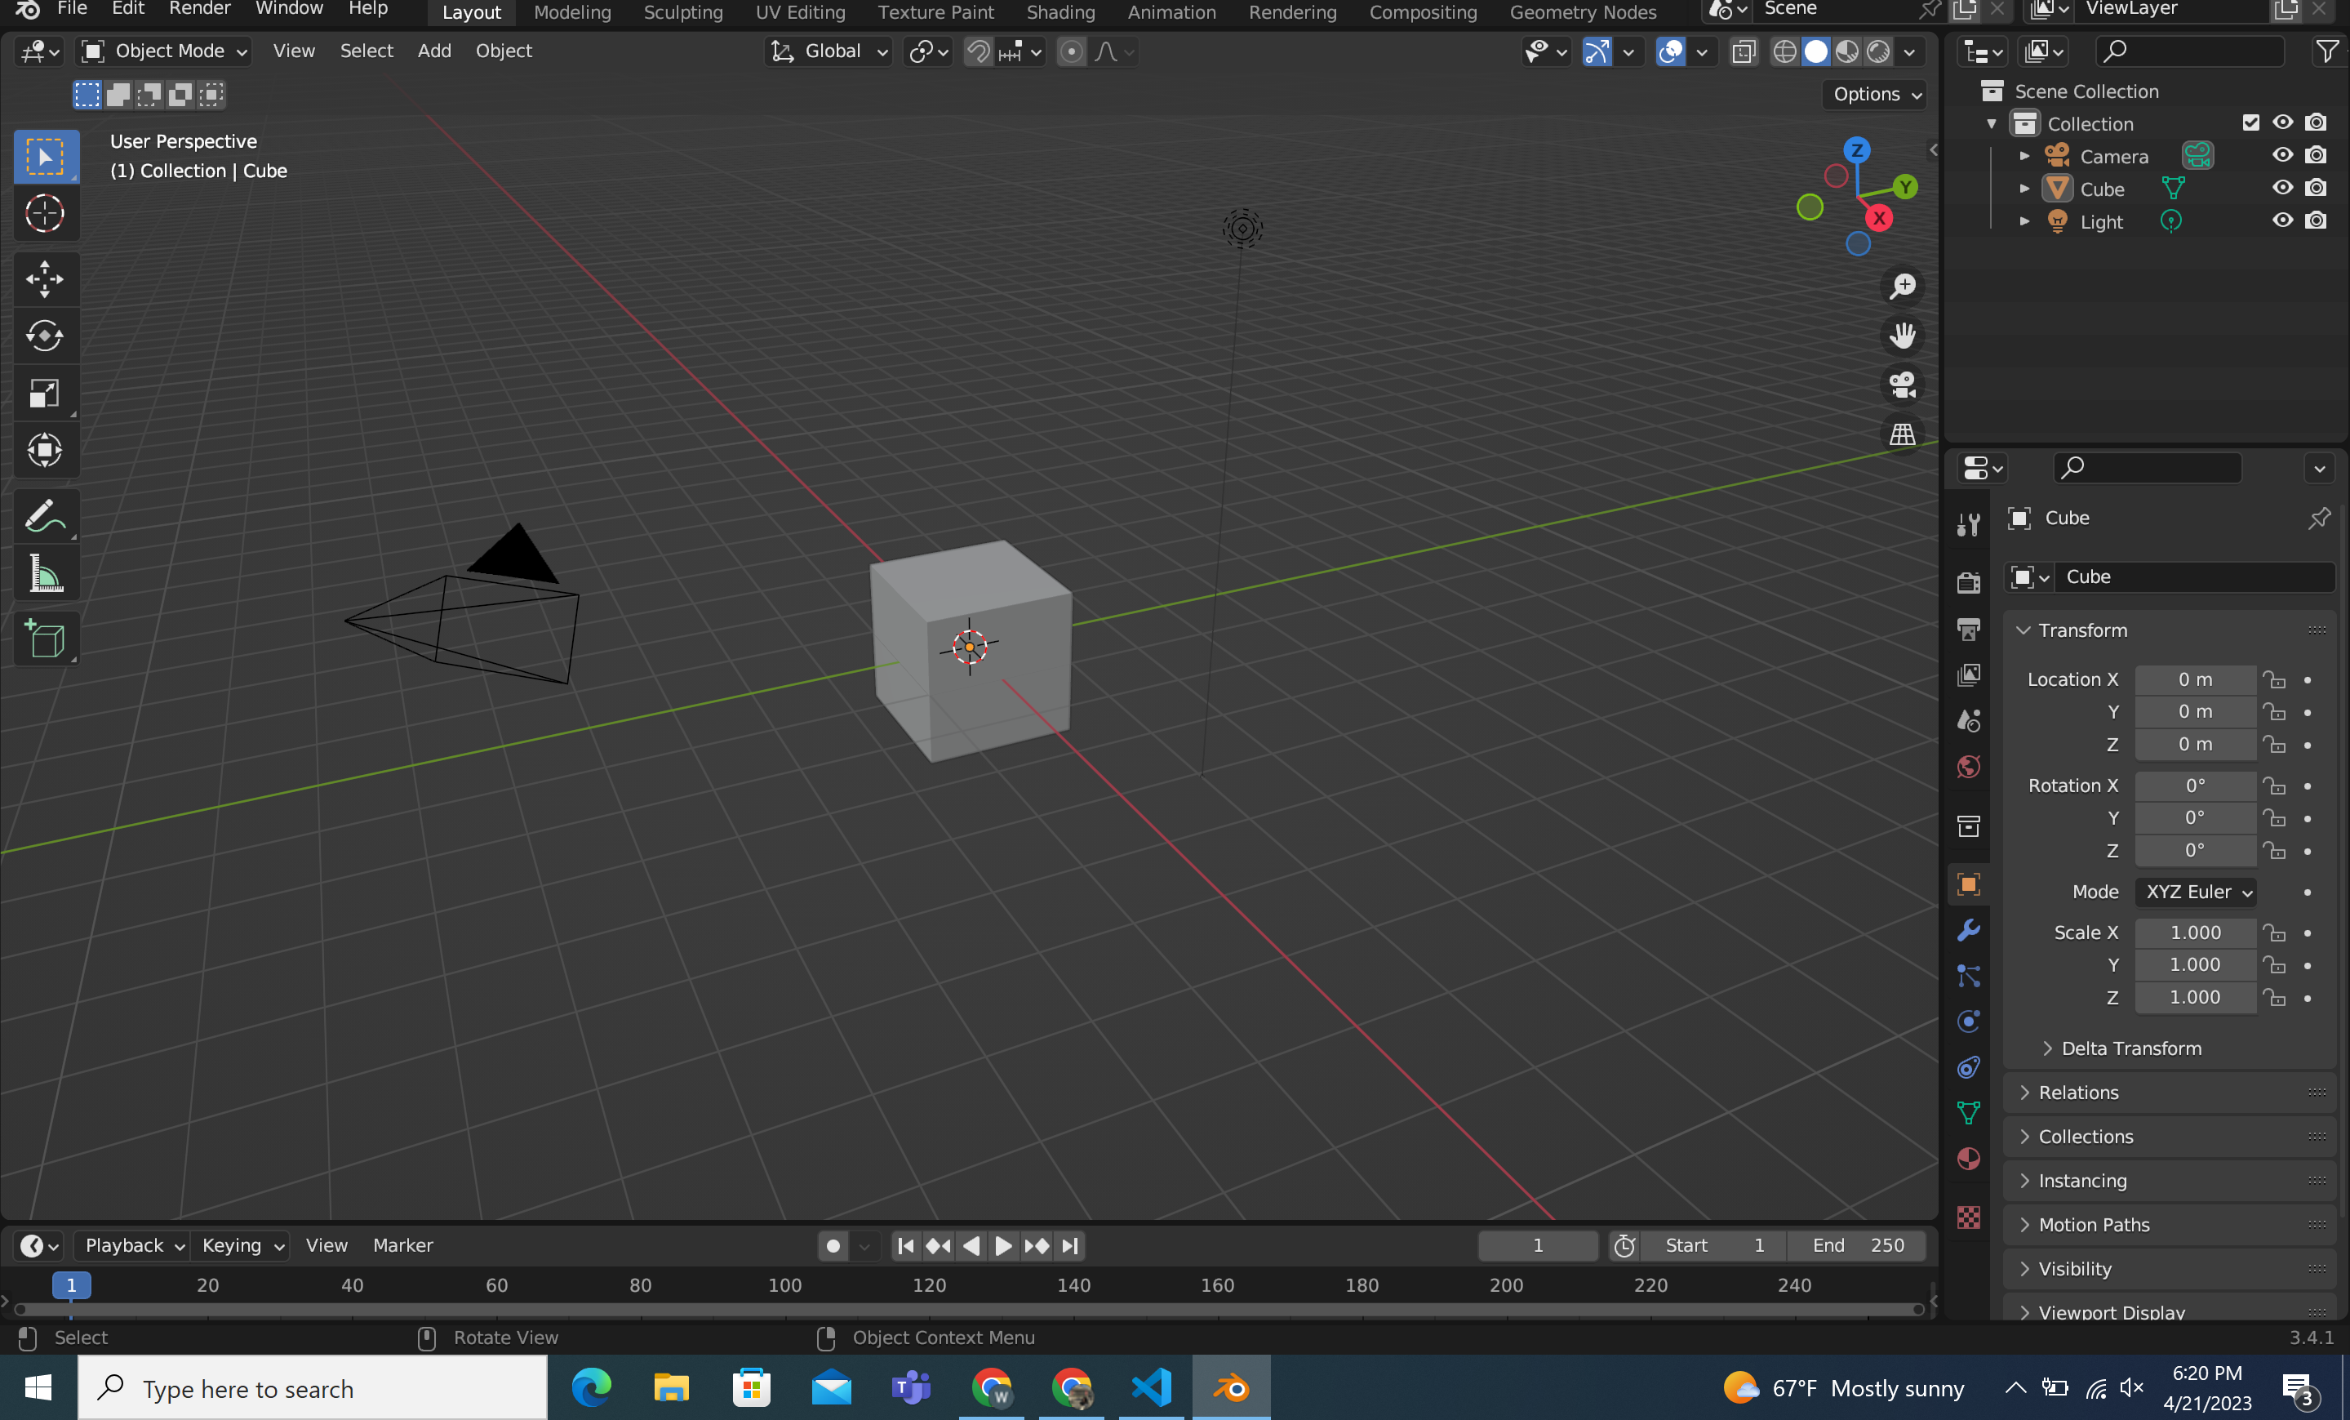Click the X axis on navigation gizmo
The width and height of the screenshot is (2350, 1420).
pos(1878,219)
